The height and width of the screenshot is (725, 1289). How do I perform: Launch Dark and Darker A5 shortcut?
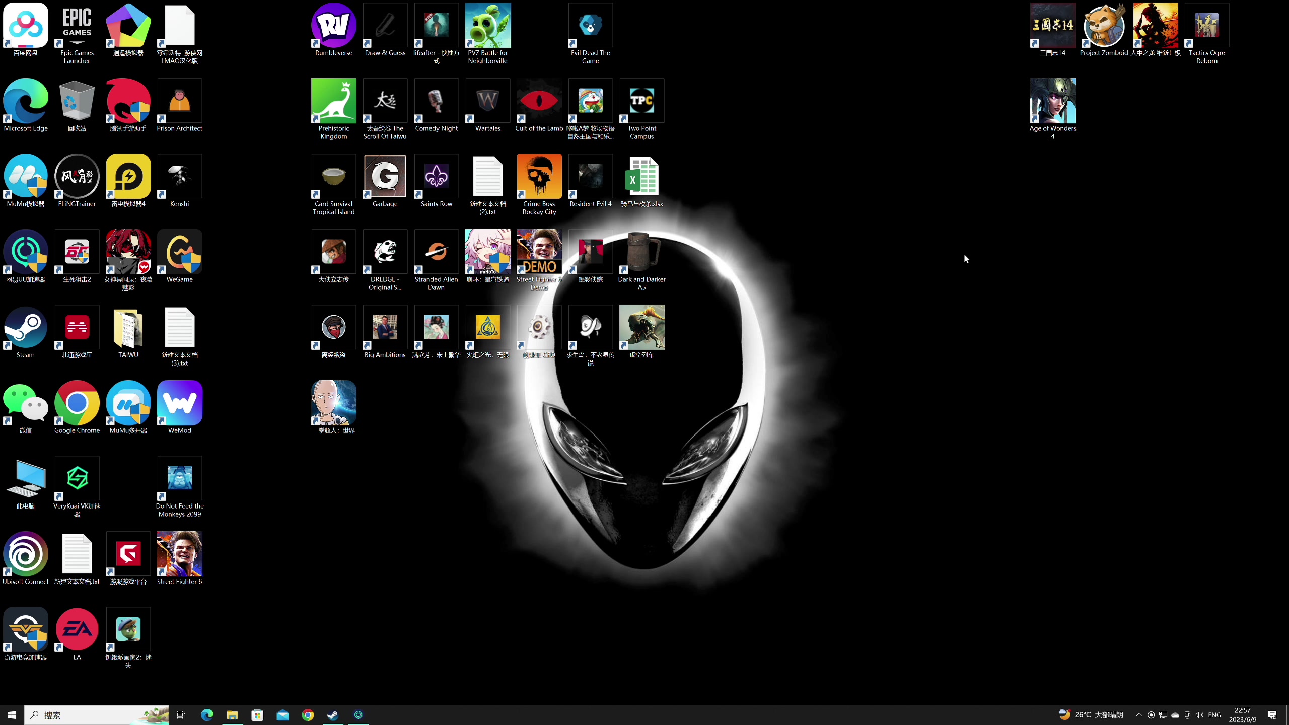pyautogui.click(x=642, y=261)
